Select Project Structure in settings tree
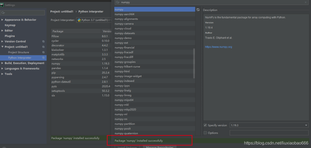Image resolution: width=311 pixels, height=148 pixels. tap(19, 52)
